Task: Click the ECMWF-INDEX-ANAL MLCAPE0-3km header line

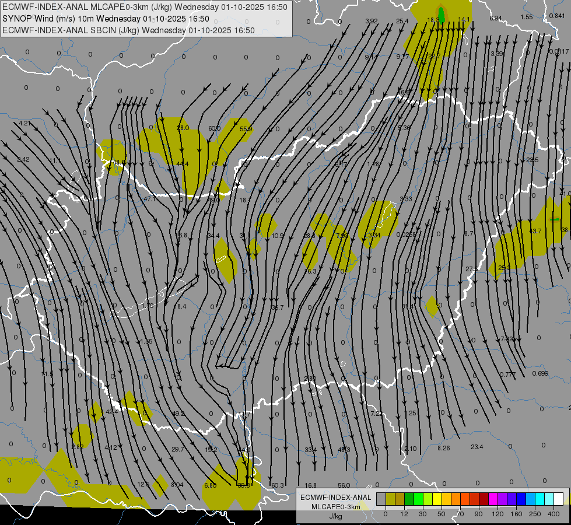Action: point(145,7)
